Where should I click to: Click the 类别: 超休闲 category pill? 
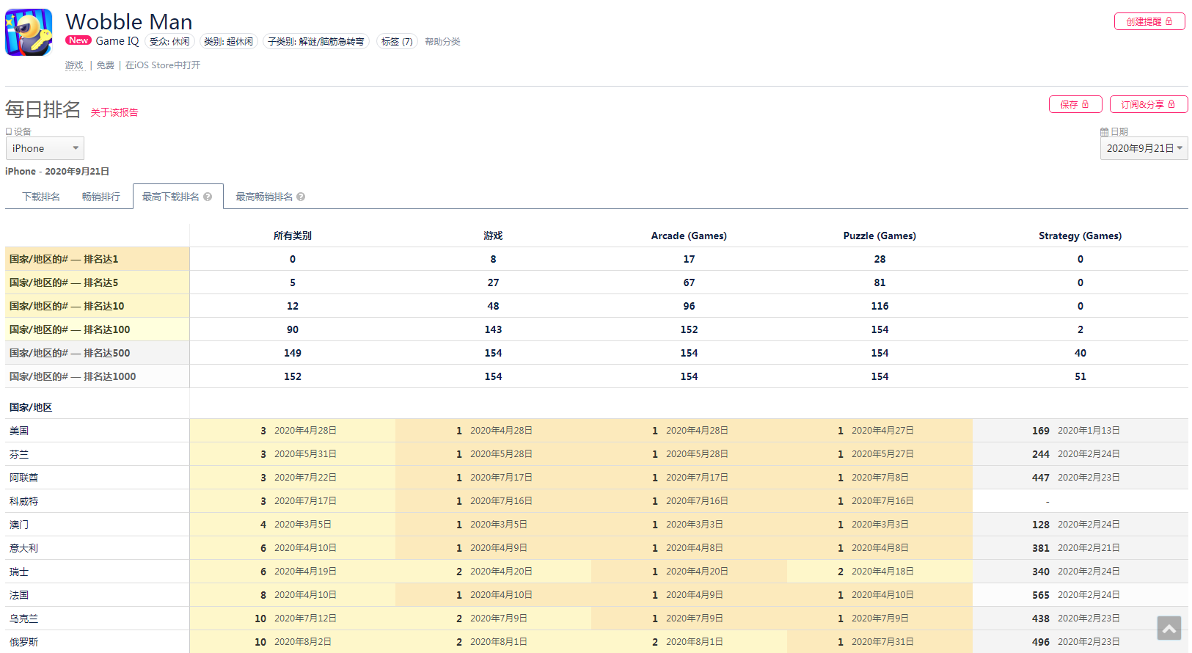coord(228,42)
